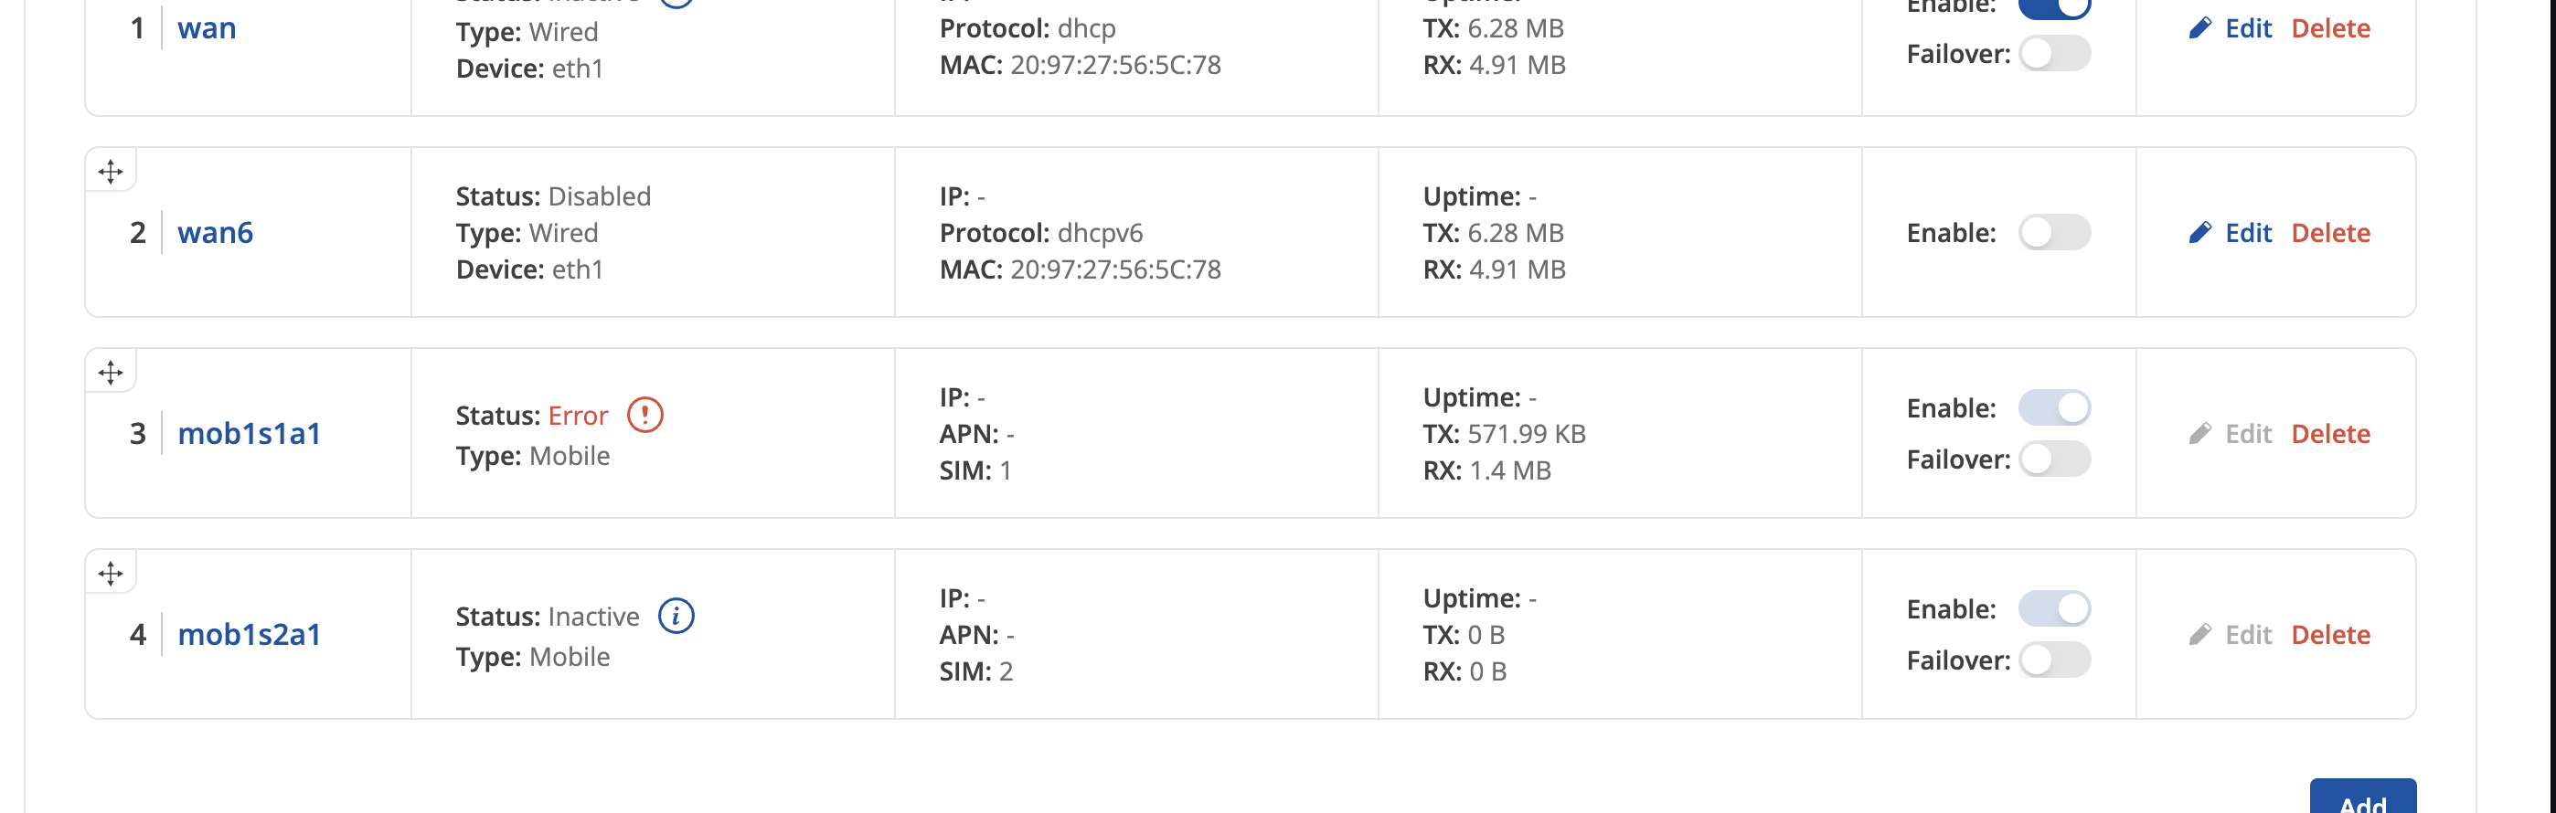Toggle Failover for mob1s2a1
2556x813 pixels.
pyautogui.click(x=2054, y=660)
